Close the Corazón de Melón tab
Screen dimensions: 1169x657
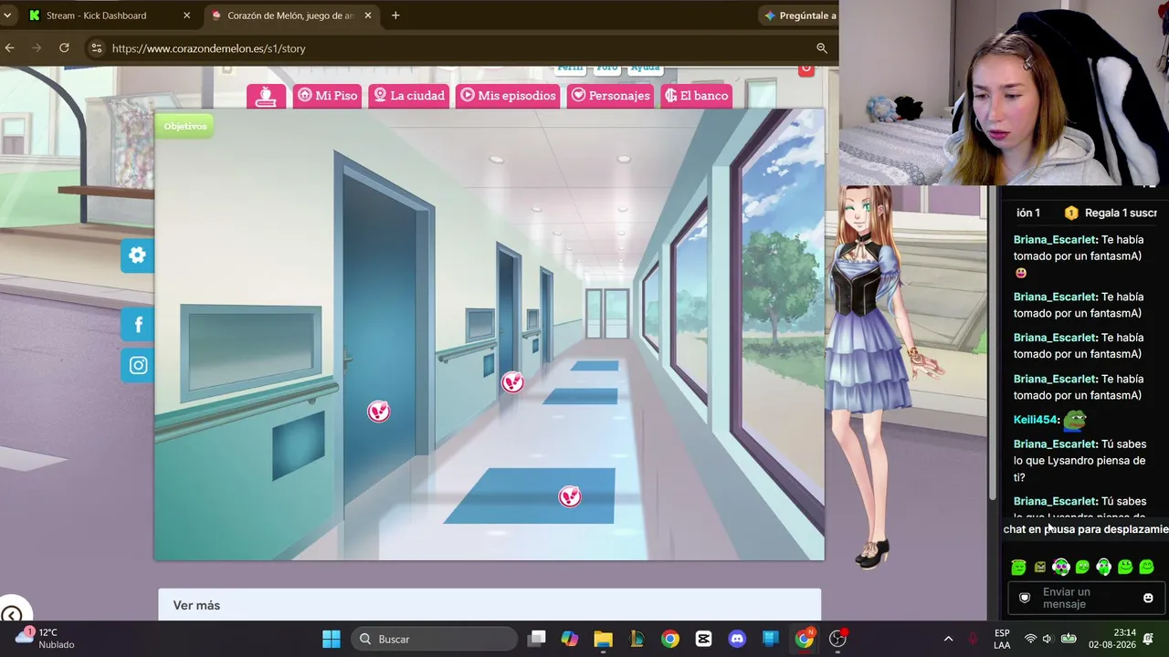pyautogui.click(x=368, y=16)
